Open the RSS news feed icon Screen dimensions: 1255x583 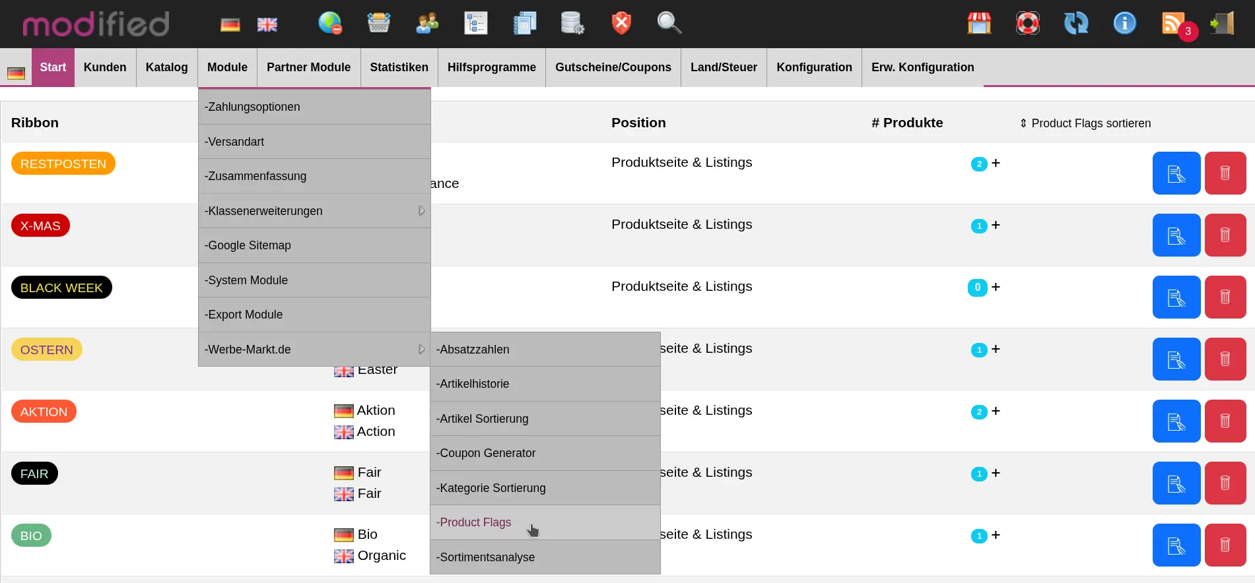[x=1173, y=23]
